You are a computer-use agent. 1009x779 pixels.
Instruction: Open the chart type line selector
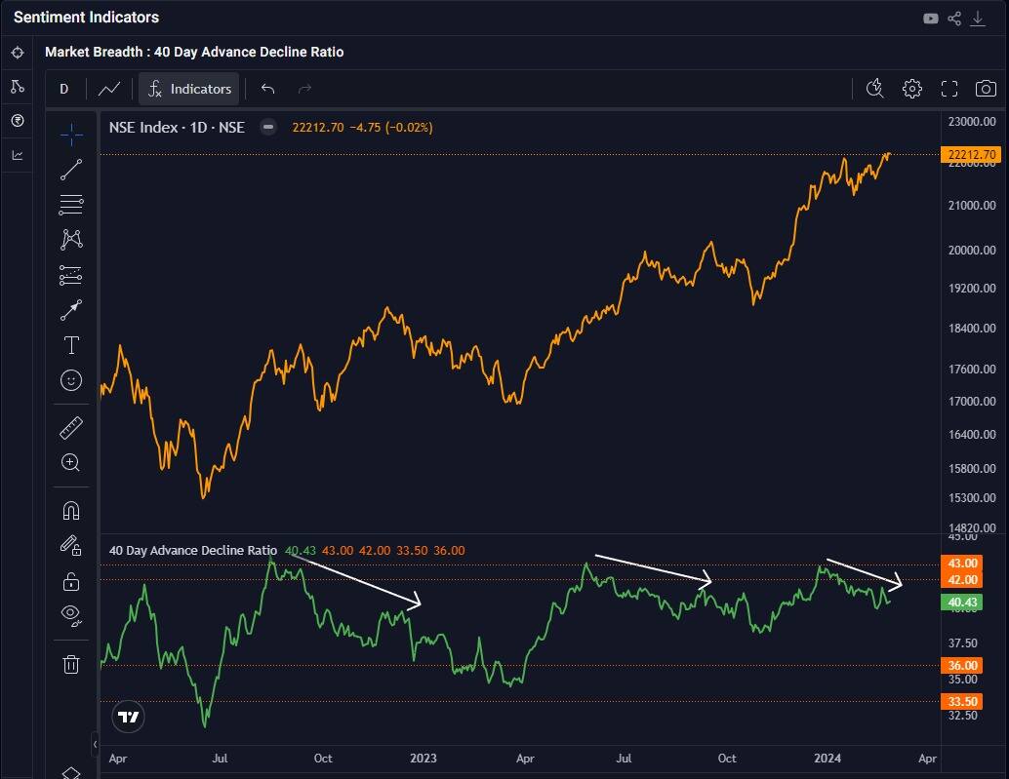coord(109,89)
